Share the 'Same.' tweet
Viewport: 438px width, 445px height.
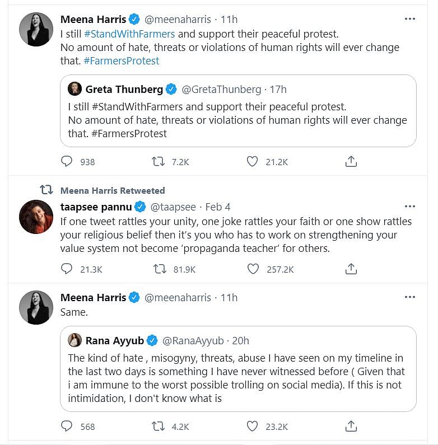pyautogui.click(x=351, y=427)
